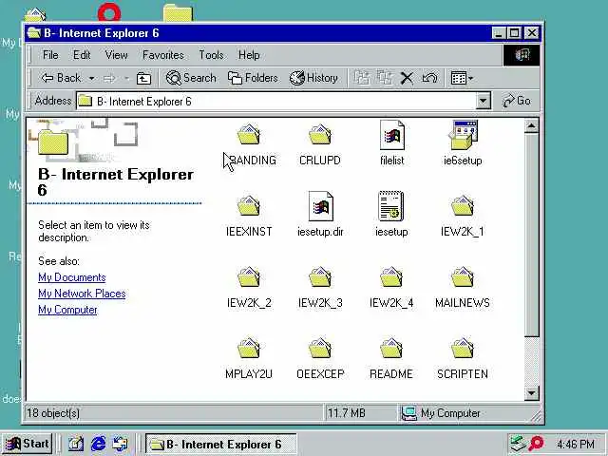Click the Copy To toolbar icon
This screenshot has height=456, width=608.
385,78
